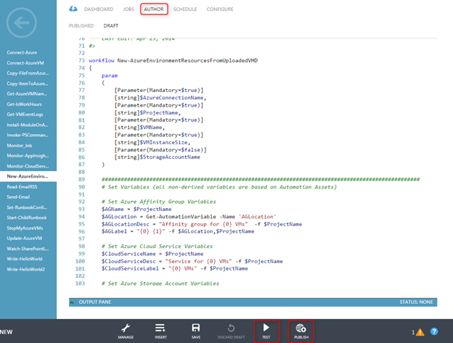Go back using the circular arrow button

click(x=21, y=22)
